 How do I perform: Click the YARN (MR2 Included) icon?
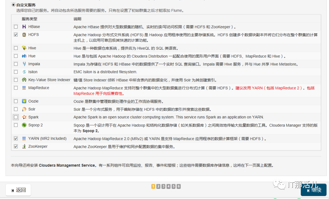24,138
